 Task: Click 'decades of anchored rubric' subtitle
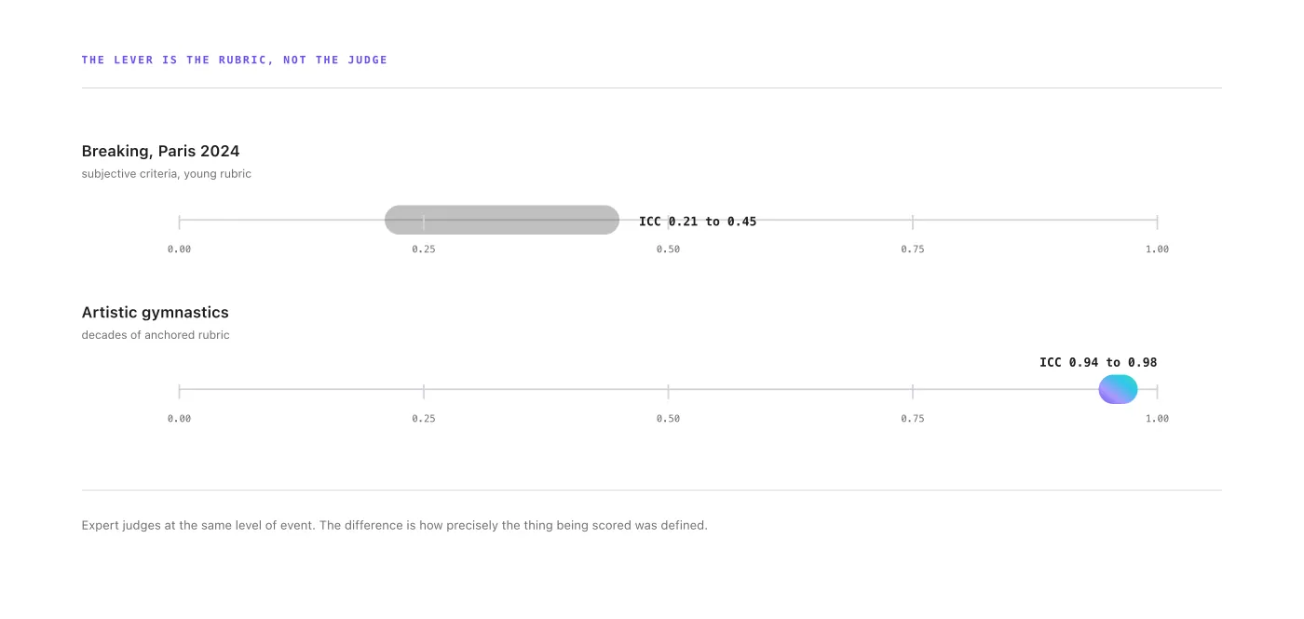point(156,335)
